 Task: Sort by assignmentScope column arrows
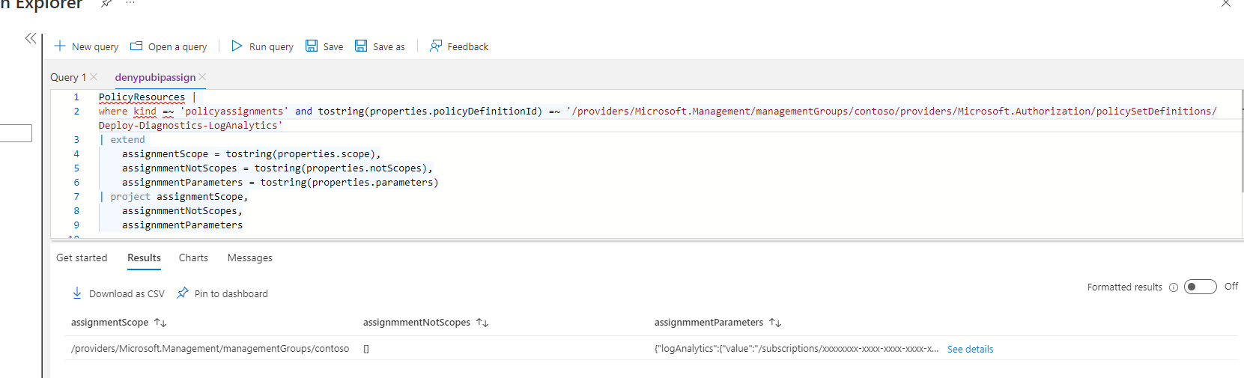tap(160, 323)
